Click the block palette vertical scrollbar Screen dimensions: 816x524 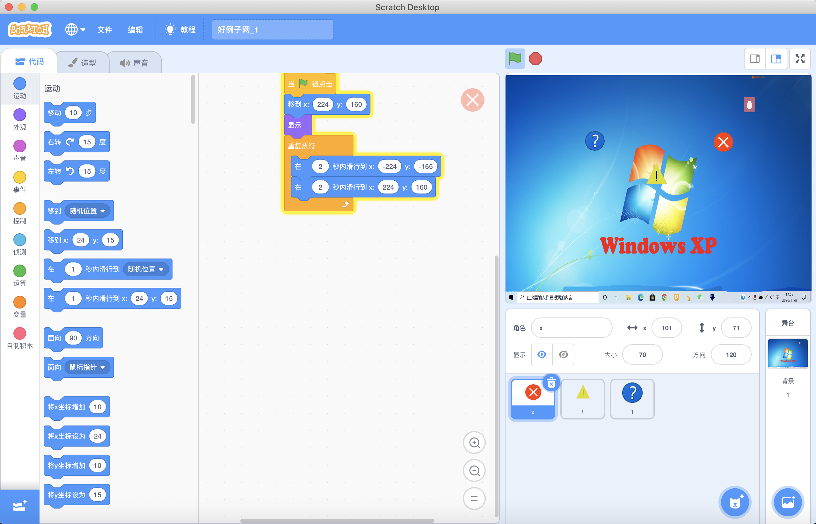(x=193, y=99)
